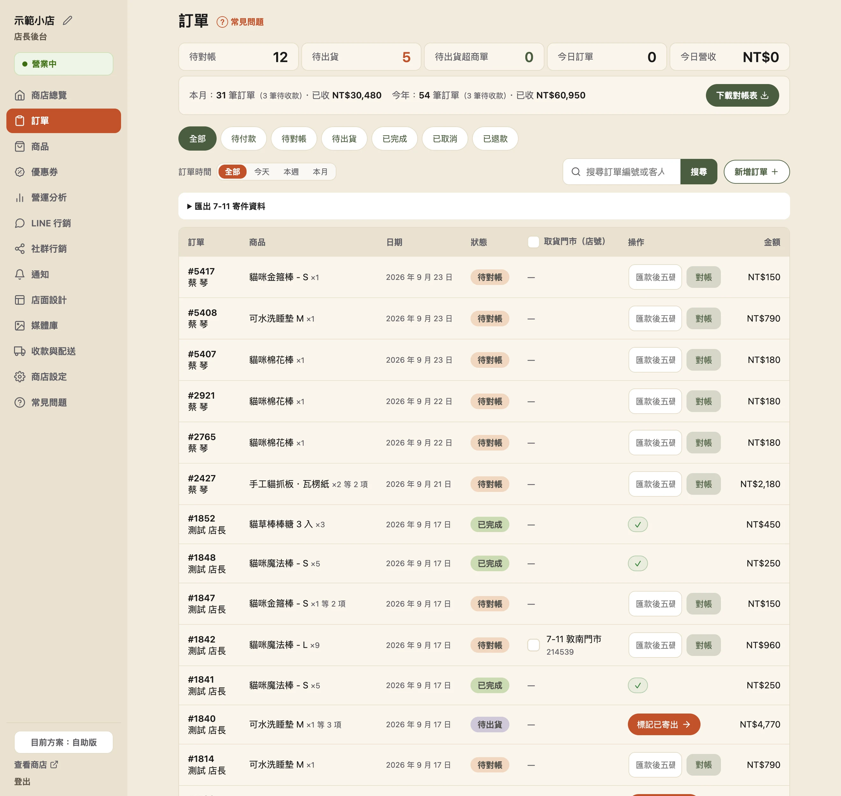Check the 7-11 敦南門市 checkbox for order #1842

click(533, 645)
